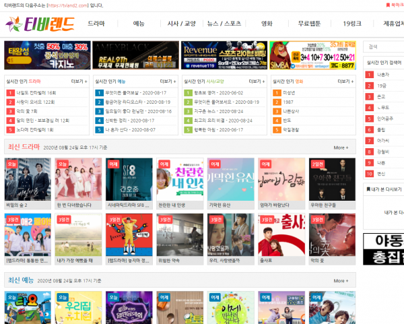Open the 찬란한 내 인생 poster
The width and height of the screenshot is (404, 324).
(180, 179)
